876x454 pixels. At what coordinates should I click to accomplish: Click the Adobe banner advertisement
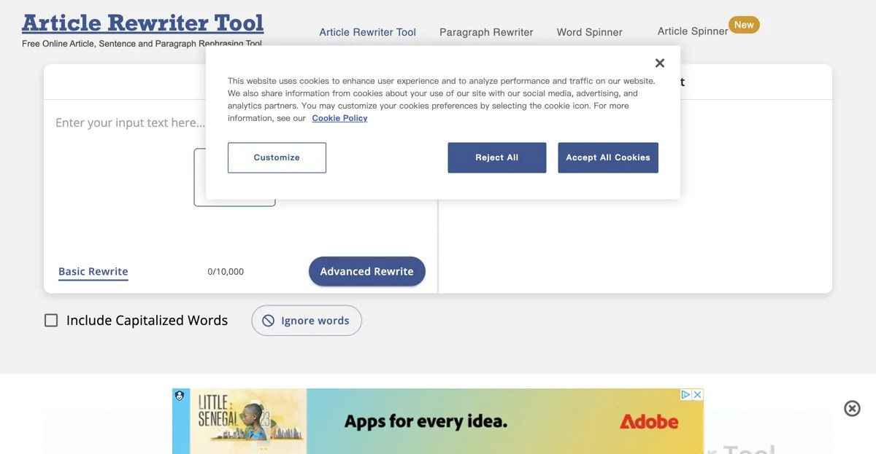click(x=438, y=421)
